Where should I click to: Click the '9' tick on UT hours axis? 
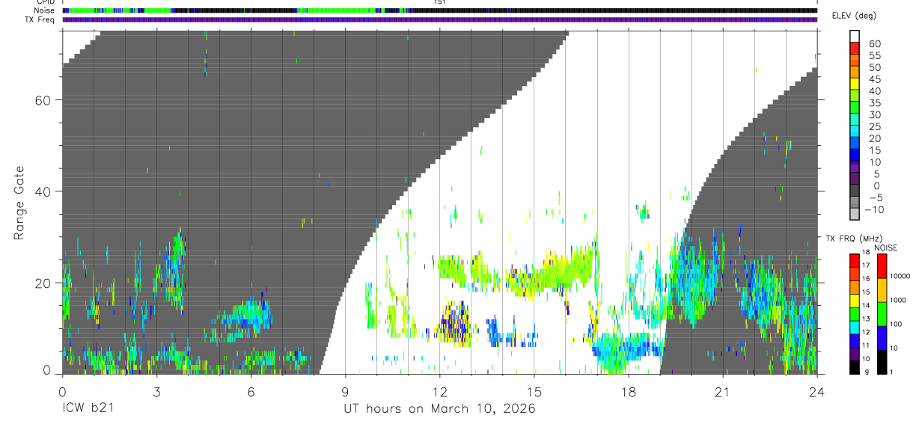(345, 392)
